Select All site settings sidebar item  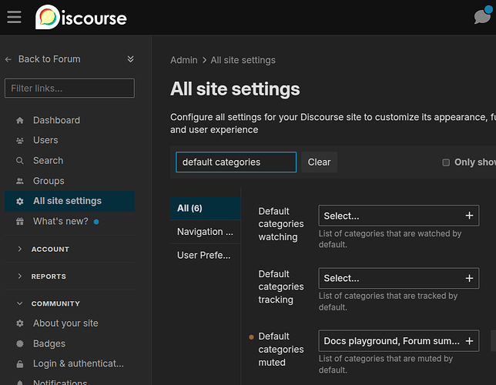tap(69, 201)
